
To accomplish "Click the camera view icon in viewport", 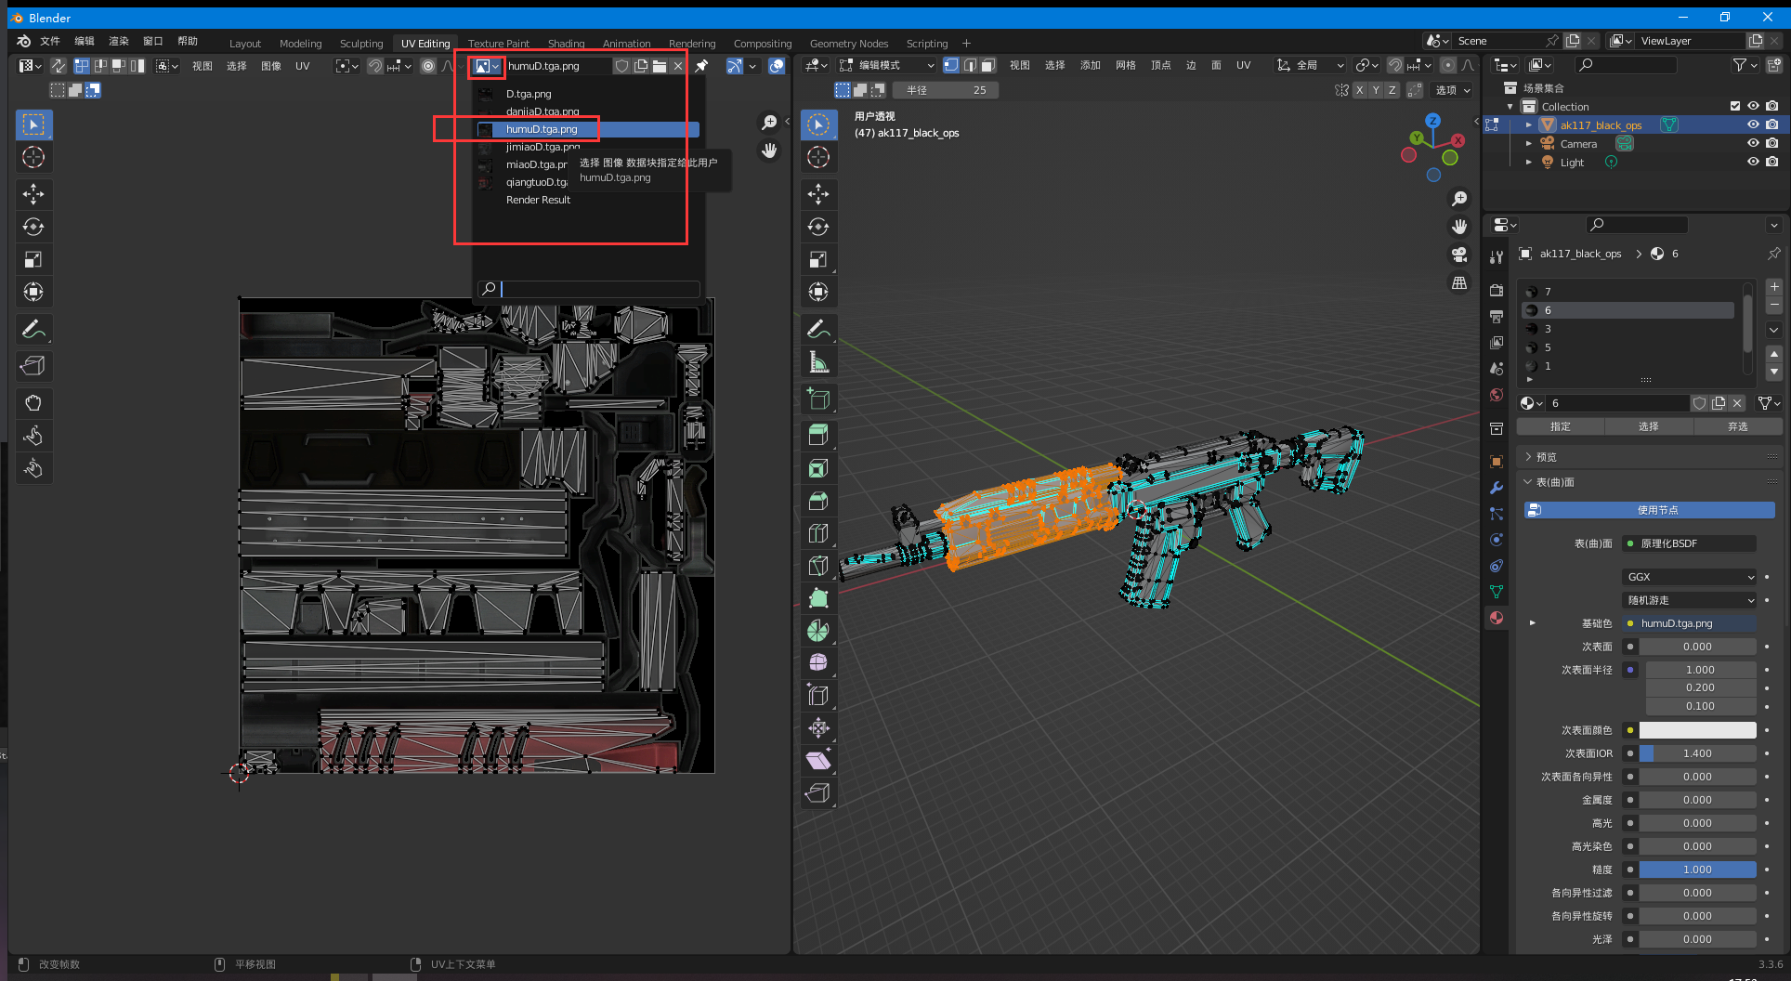I will coord(1459,255).
